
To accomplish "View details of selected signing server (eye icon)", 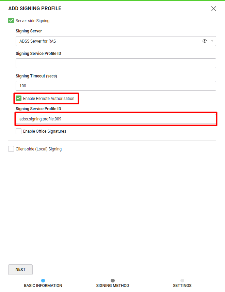I will click(x=205, y=41).
